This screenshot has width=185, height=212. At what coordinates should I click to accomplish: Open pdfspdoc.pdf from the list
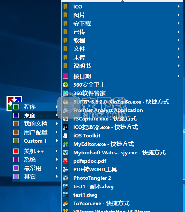point(122,161)
